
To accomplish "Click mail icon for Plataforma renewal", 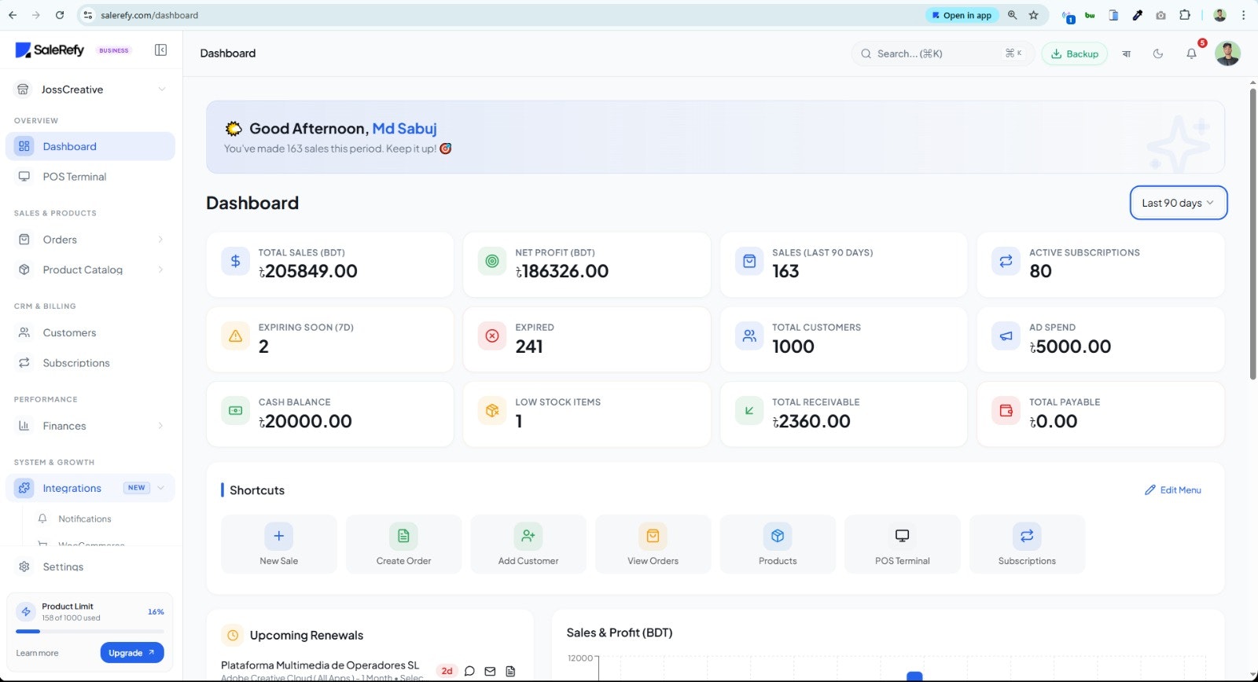I will pyautogui.click(x=490, y=671).
